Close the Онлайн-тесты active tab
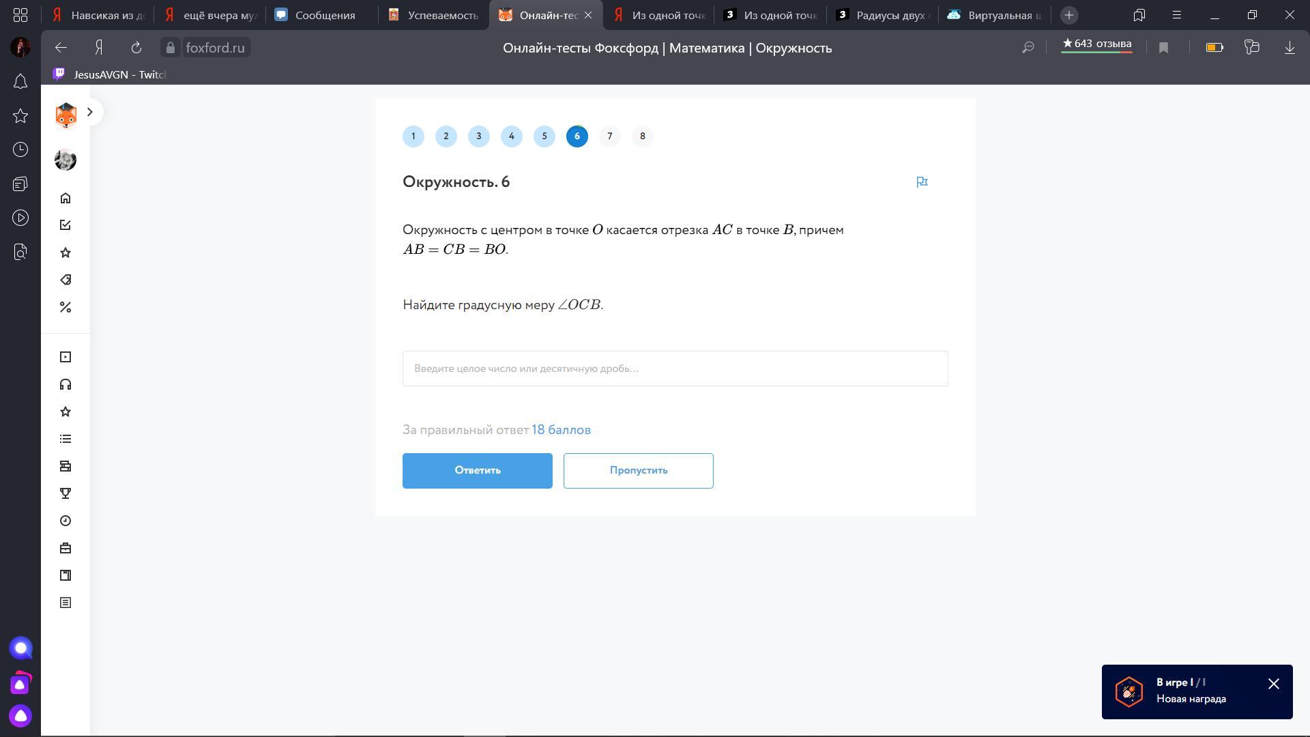This screenshot has height=737, width=1310. click(x=588, y=15)
